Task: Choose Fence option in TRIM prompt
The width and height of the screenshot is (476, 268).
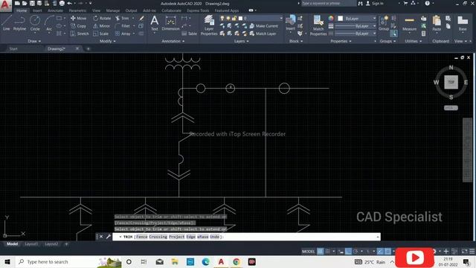Action: (141, 237)
